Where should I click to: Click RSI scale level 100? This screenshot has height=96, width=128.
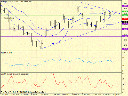click(x=123, y=52)
